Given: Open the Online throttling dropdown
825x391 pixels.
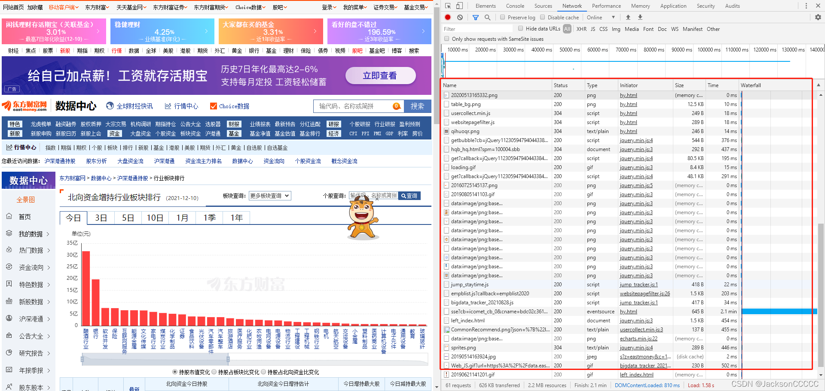Looking at the screenshot, I should (x=601, y=17).
